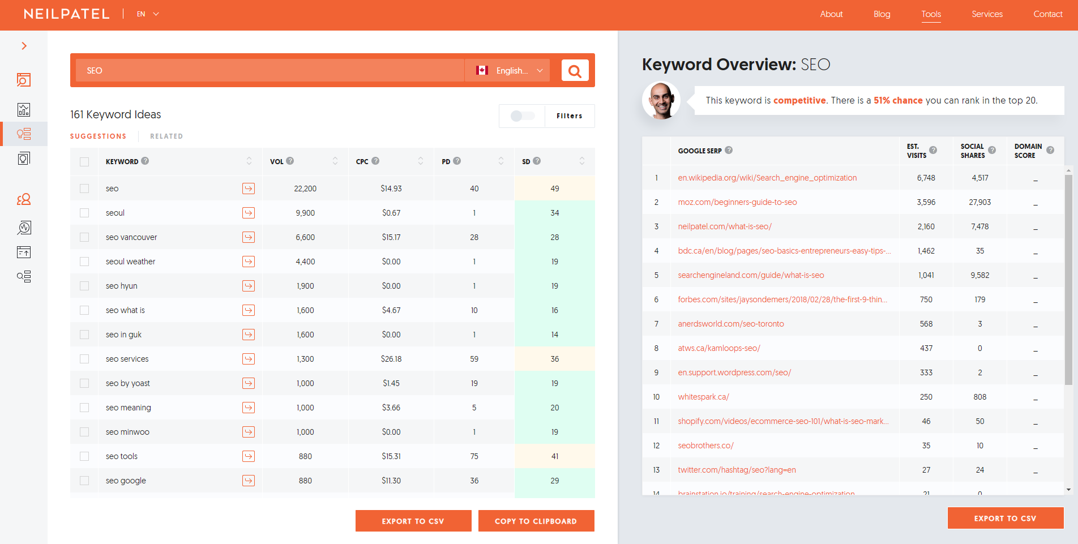Open the en.wikipedia.org SERP link

(x=767, y=178)
